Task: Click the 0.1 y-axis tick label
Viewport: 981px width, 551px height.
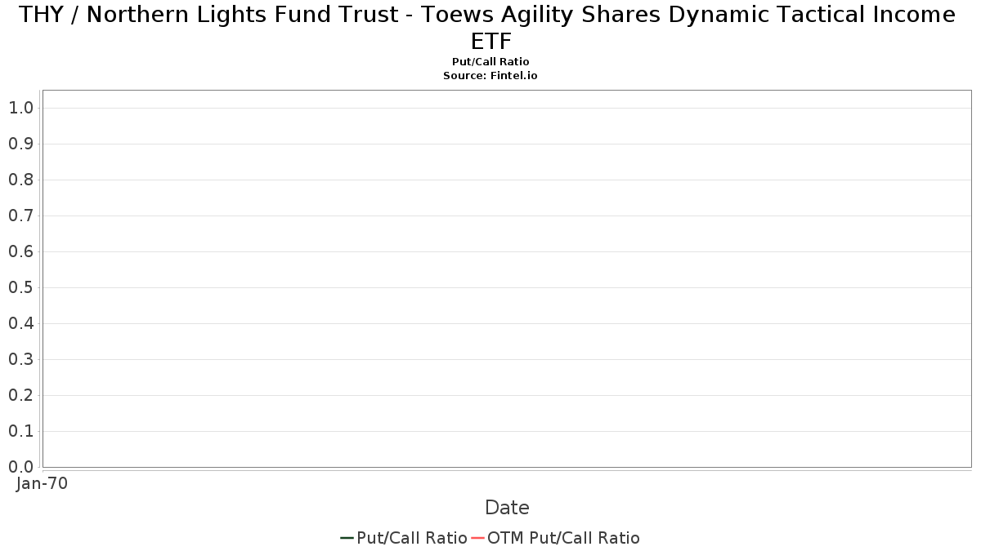Action: click(21, 431)
